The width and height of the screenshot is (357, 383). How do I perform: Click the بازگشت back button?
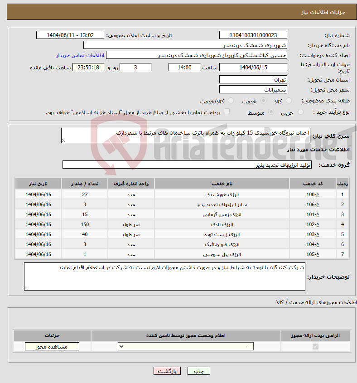coord(167,371)
